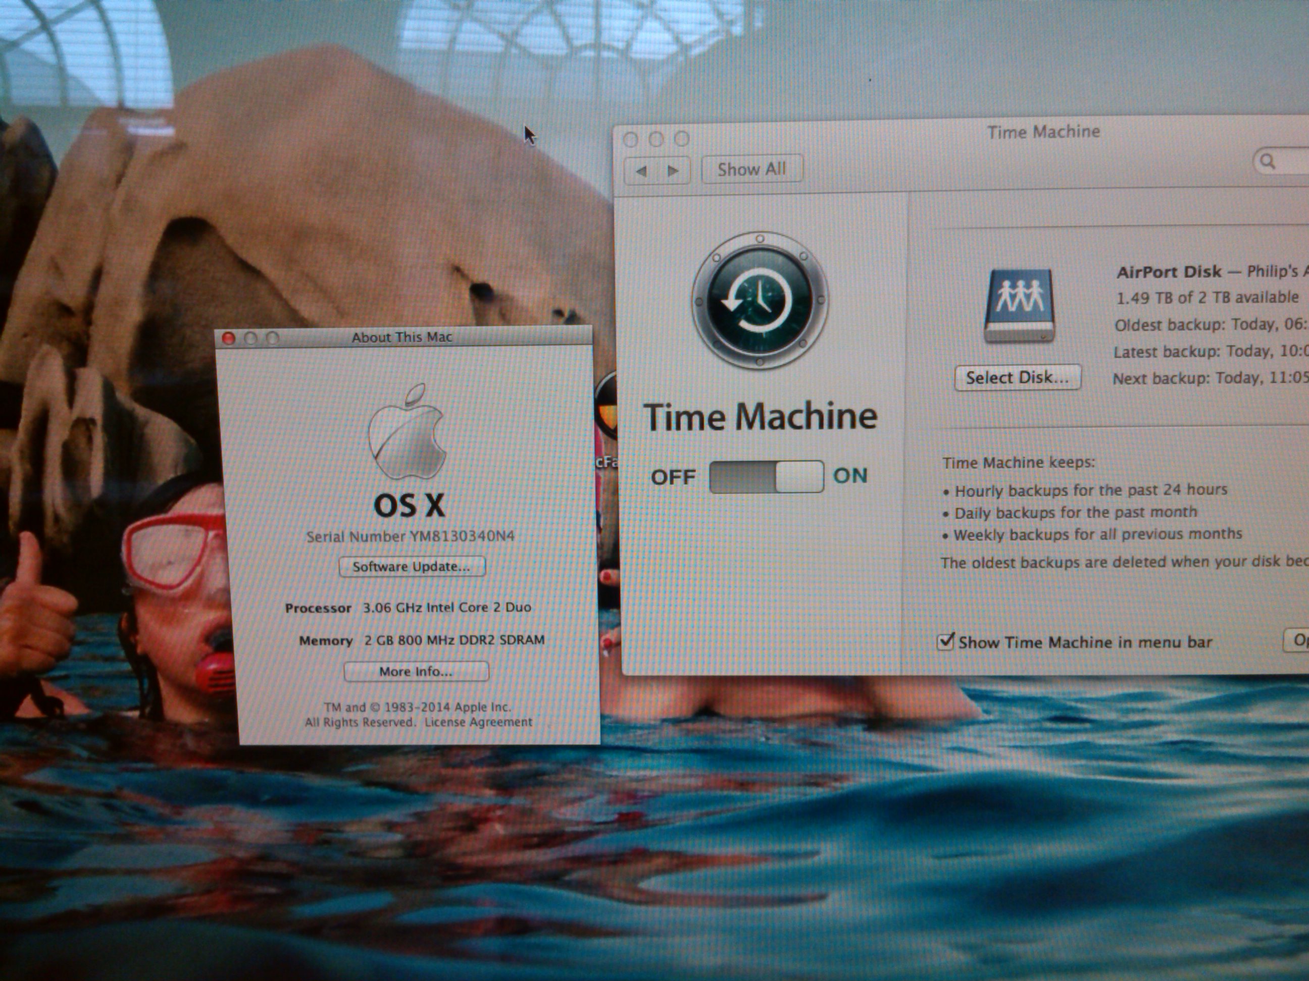Click Software Update... in About This Mac
The width and height of the screenshot is (1309, 981).
point(412,567)
